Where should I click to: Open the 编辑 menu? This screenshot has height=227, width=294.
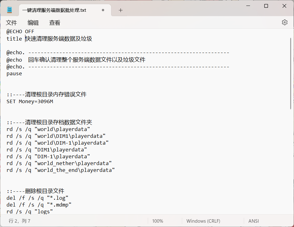coord(33,22)
